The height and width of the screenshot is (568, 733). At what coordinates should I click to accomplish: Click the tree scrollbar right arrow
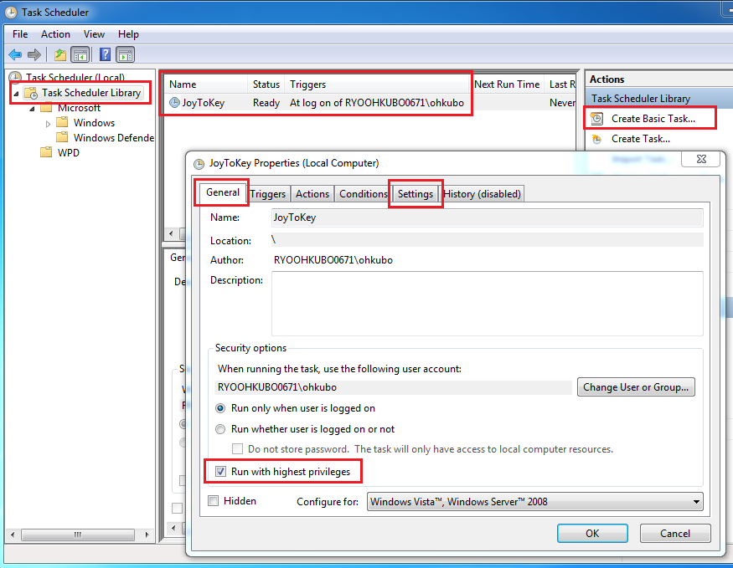tap(147, 535)
